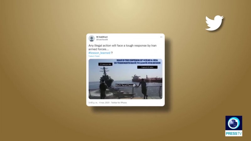Click the 4 nov. 2021 date
251x141 pixels.
pos(104,103)
